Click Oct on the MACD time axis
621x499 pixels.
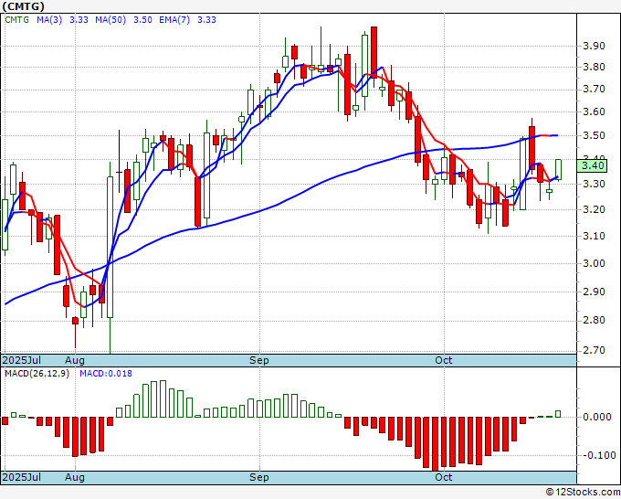point(444,477)
